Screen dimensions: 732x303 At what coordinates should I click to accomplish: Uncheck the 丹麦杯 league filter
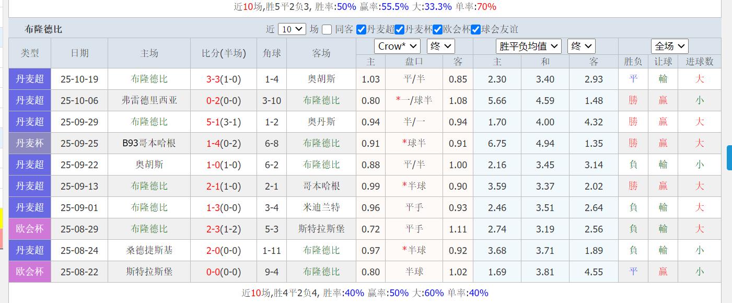[x=399, y=30]
